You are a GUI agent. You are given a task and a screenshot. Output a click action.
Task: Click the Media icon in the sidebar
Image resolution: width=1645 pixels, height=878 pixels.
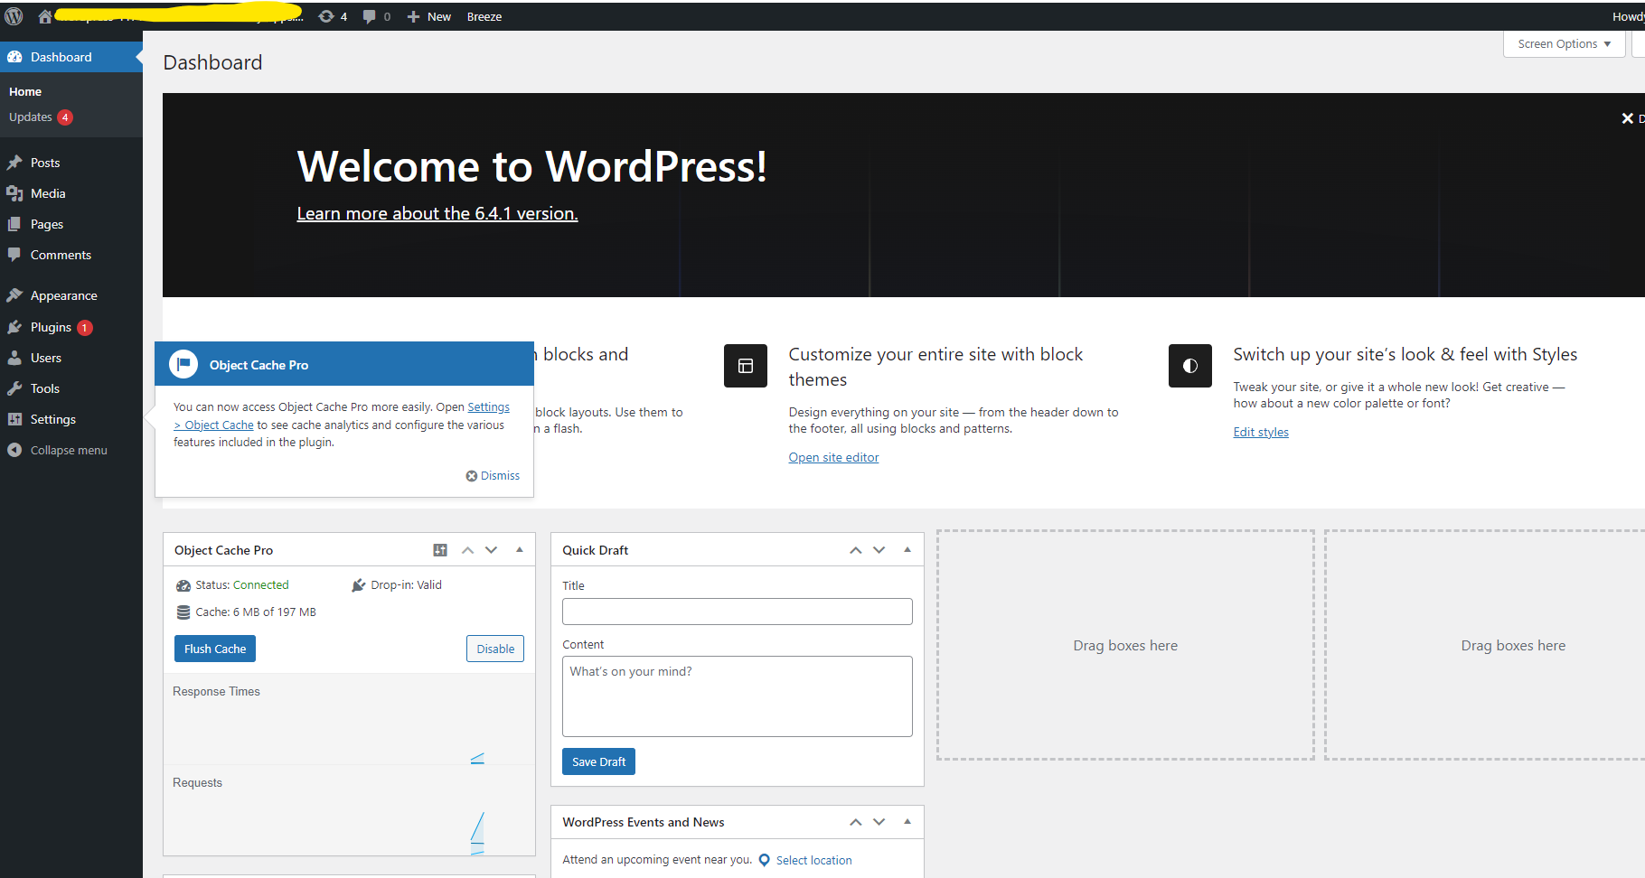tap(14, 193)
